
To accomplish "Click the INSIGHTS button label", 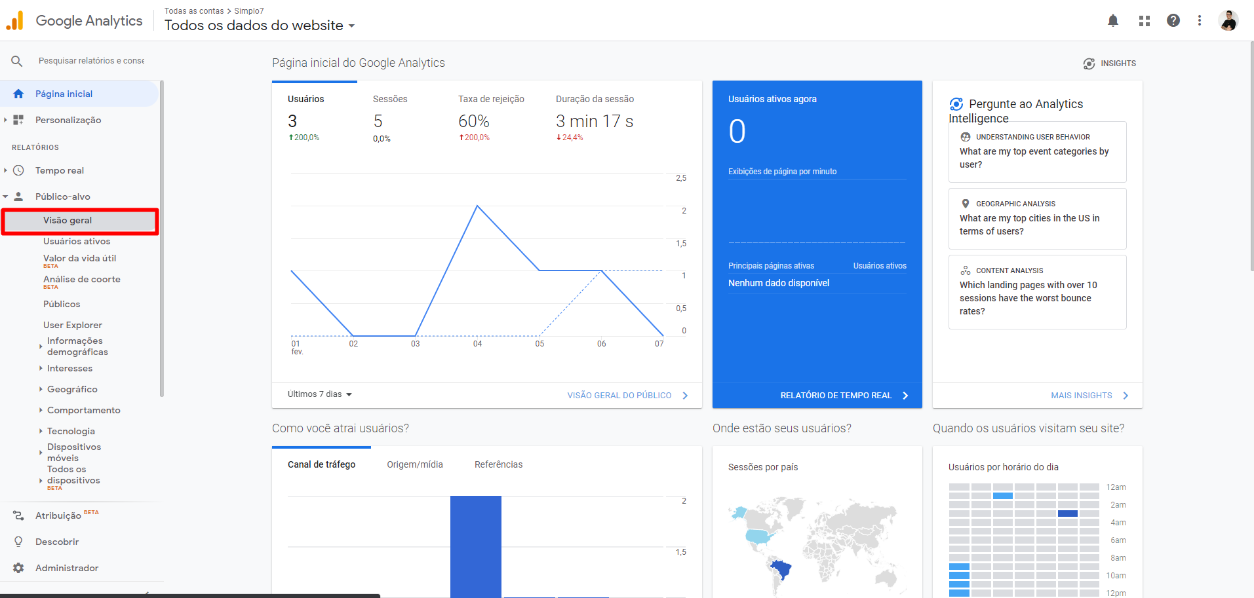I will 1118,64.
